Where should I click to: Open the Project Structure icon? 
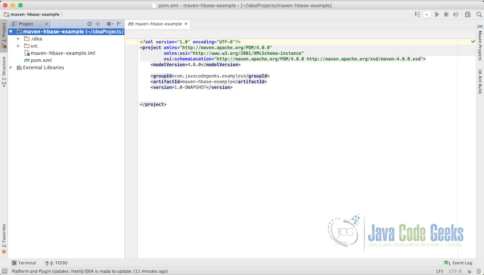point(467,14)
